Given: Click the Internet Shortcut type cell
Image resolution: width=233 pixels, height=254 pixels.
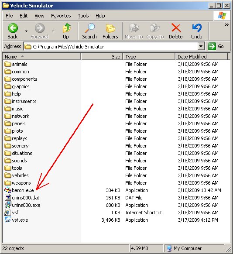Looking at the screenshot, I should coord(144,213).
